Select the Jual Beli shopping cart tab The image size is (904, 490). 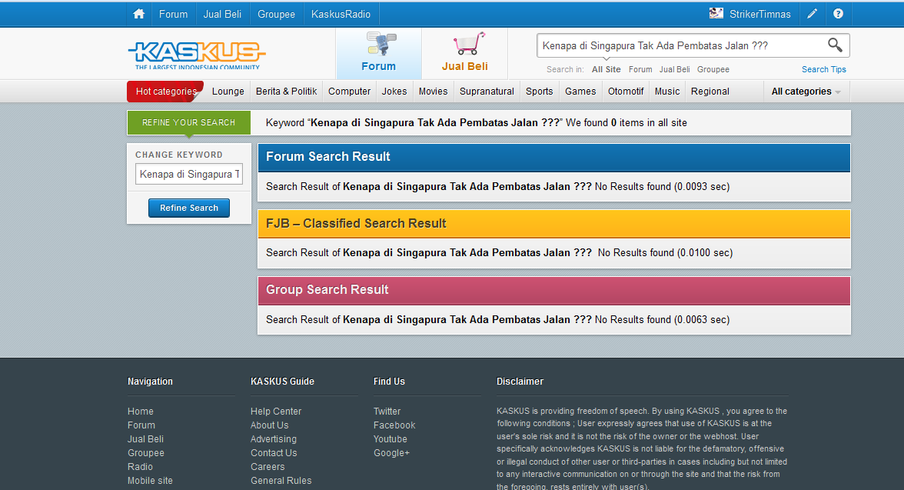464,53
